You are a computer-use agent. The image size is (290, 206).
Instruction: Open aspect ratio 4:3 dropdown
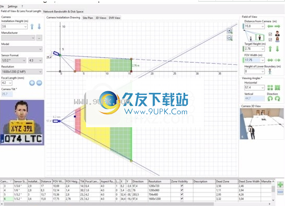tap(40, 60)
